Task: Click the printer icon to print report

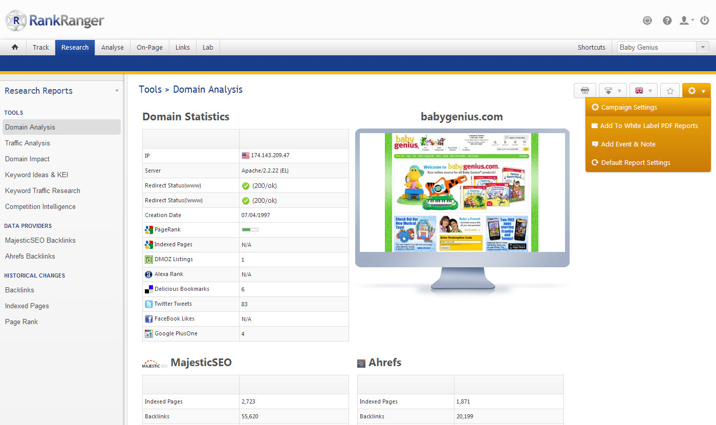Action: [584, 91]
